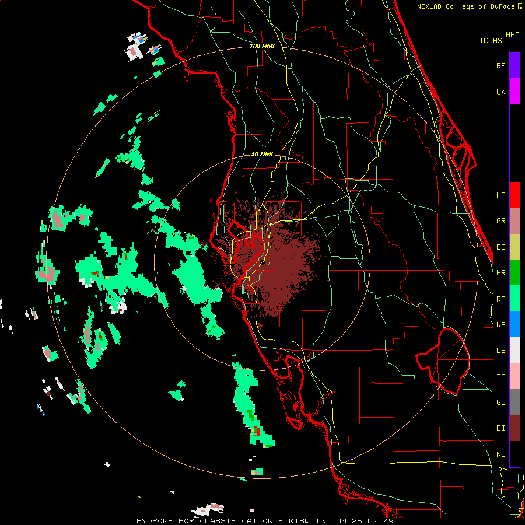Click the 'KTBW' radar site identifier

pyautogui.click(x=299, y=521)
